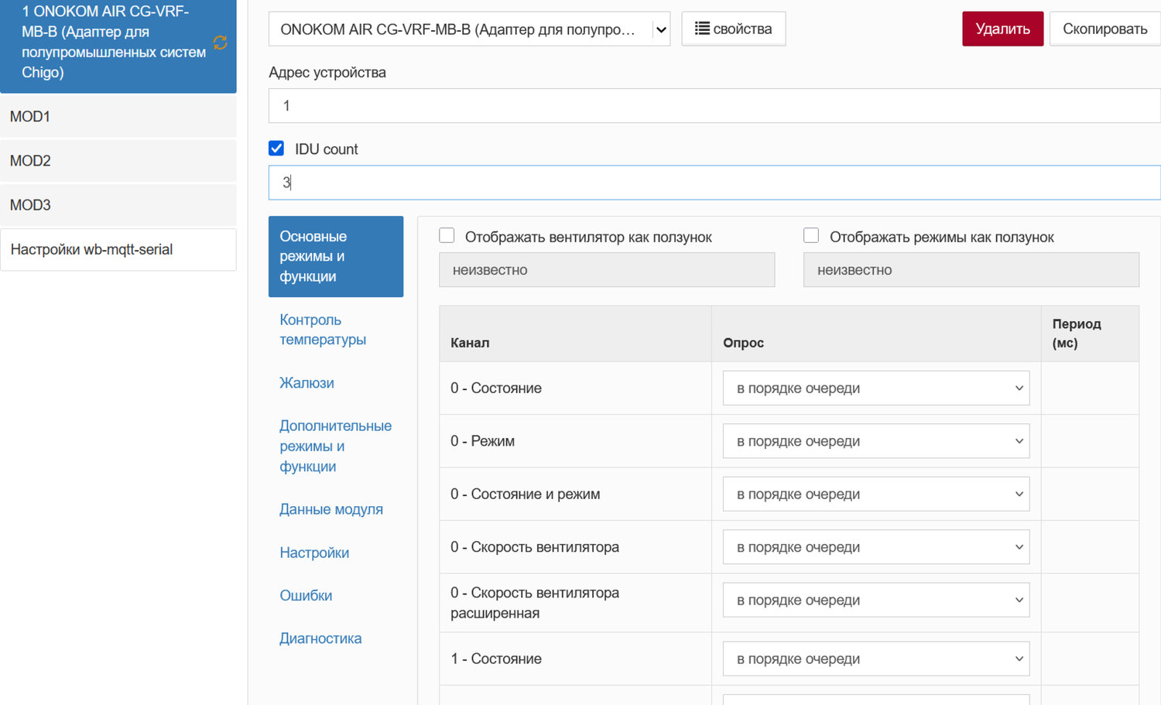Enable Отображать вентилятор как ползунок checkbox
Image resolution: width=1161 pixels, height=705 pixels.
447,236
